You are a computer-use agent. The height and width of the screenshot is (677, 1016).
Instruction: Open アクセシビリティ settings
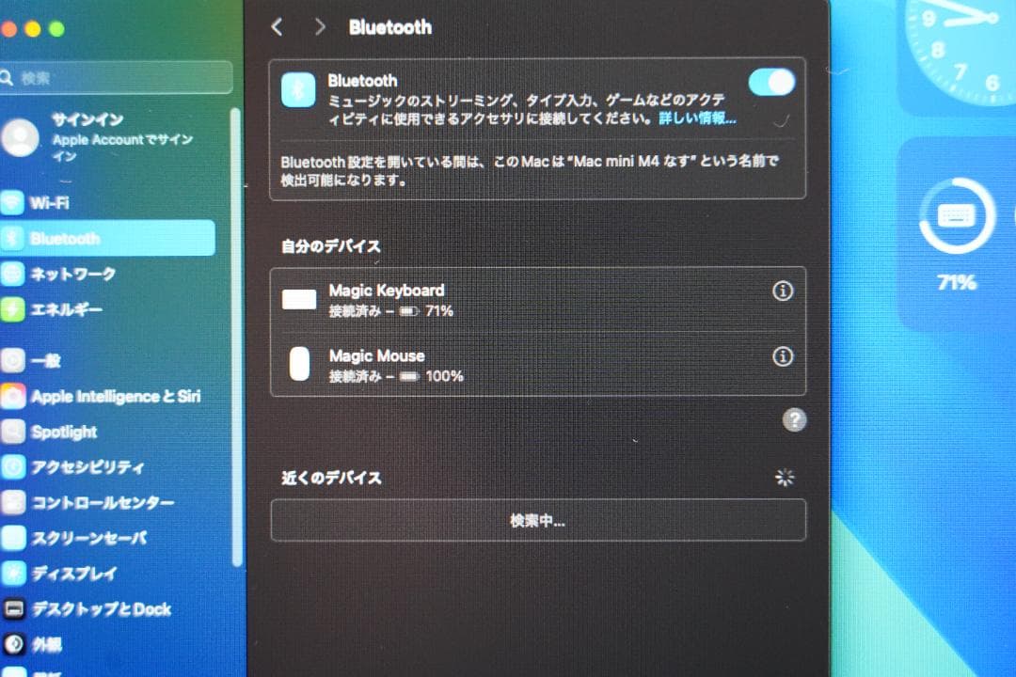[89, 467]
